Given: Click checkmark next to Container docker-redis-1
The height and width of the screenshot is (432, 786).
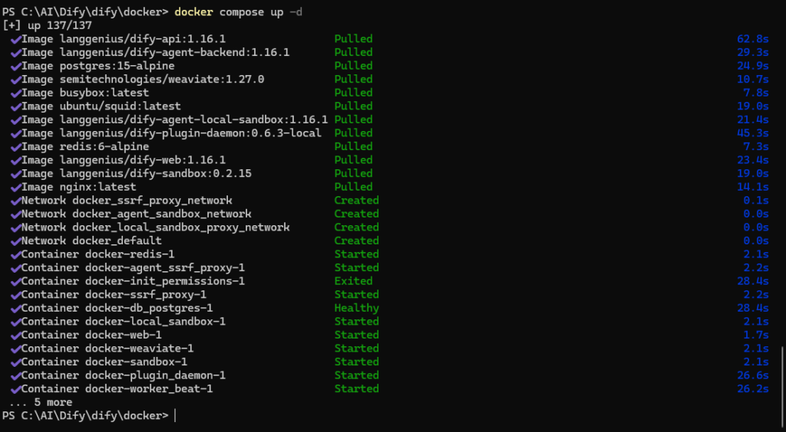Looking at the screenshot, I should tap(15, 254).
